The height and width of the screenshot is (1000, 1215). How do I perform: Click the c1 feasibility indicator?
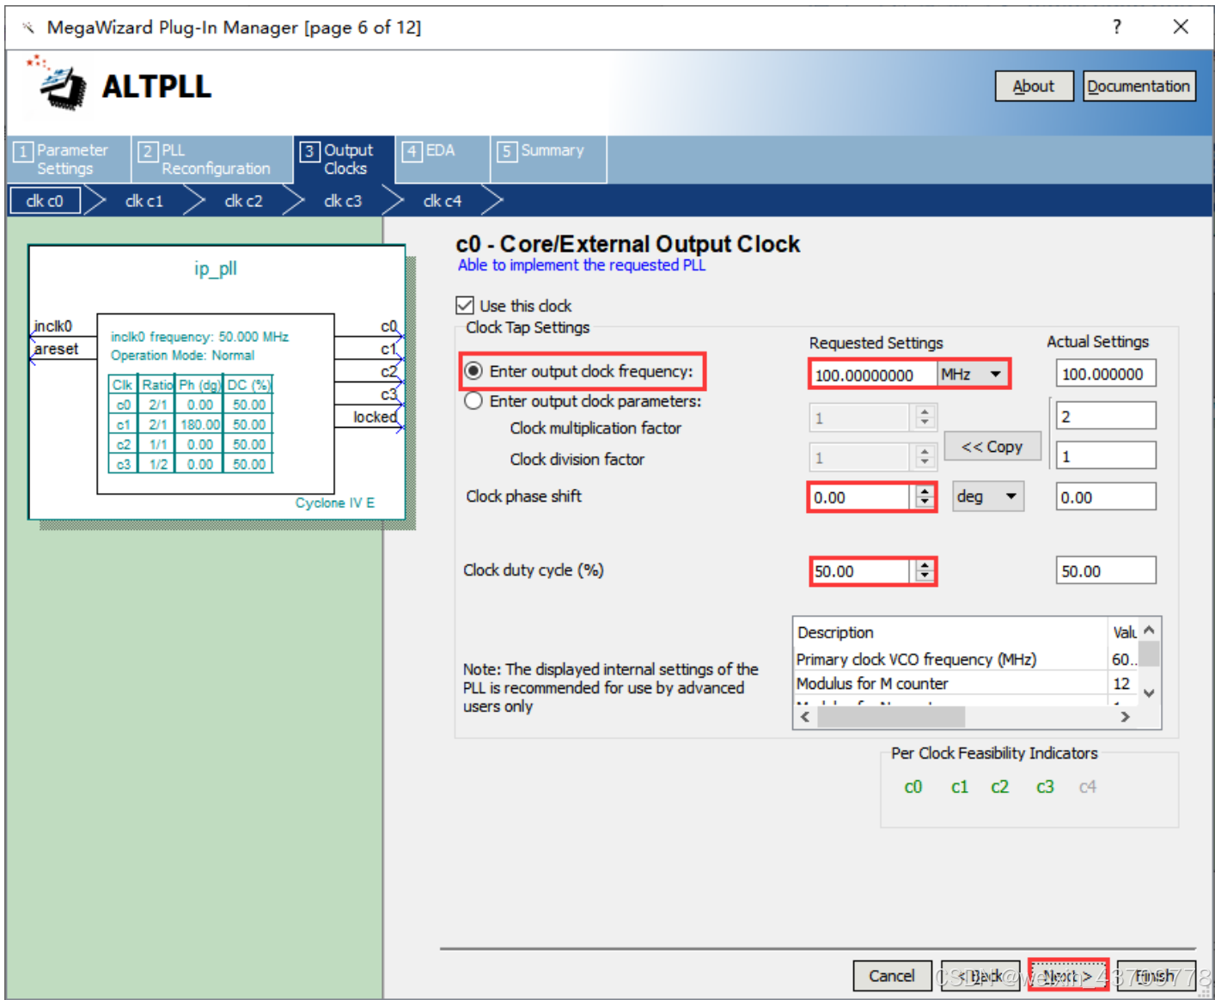[960, 786]
